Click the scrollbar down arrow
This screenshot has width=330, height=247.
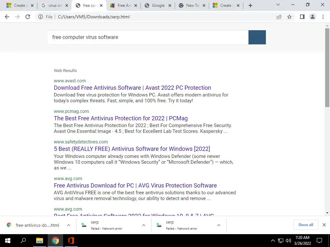tap(327, 213)
